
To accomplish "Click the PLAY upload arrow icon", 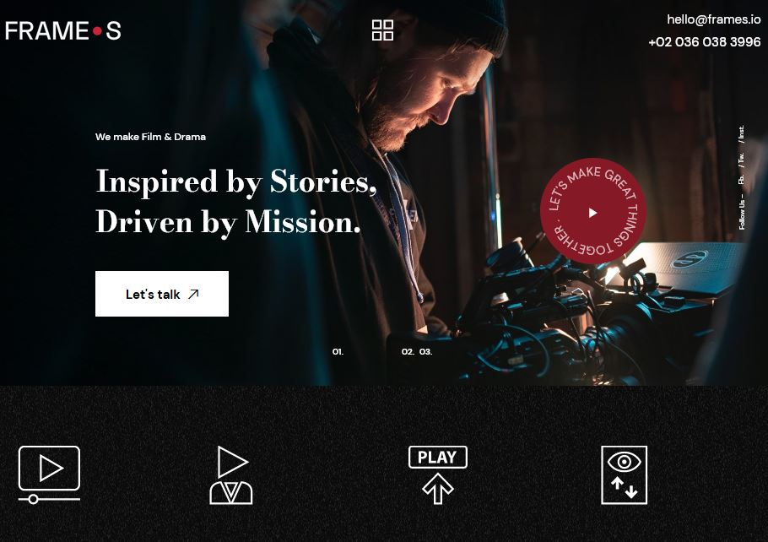I will (438, 474).
